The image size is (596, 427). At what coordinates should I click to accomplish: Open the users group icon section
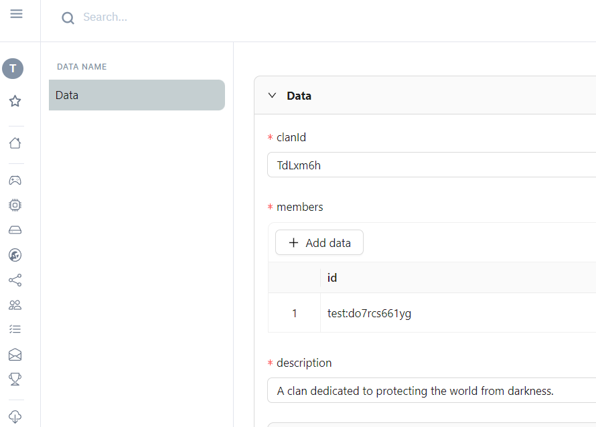coord(15,305)
